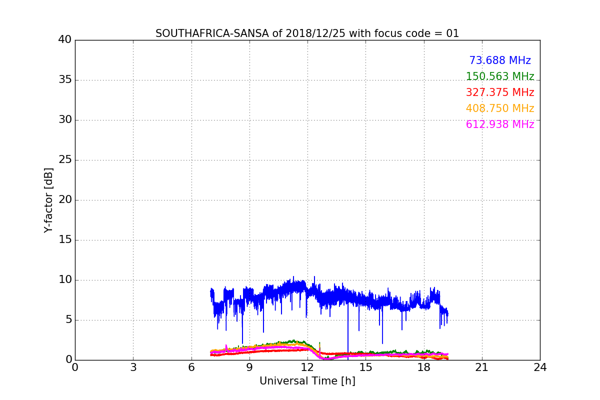Click the x-axis tick label 21

pyautogui.click(x=482, y=367)
